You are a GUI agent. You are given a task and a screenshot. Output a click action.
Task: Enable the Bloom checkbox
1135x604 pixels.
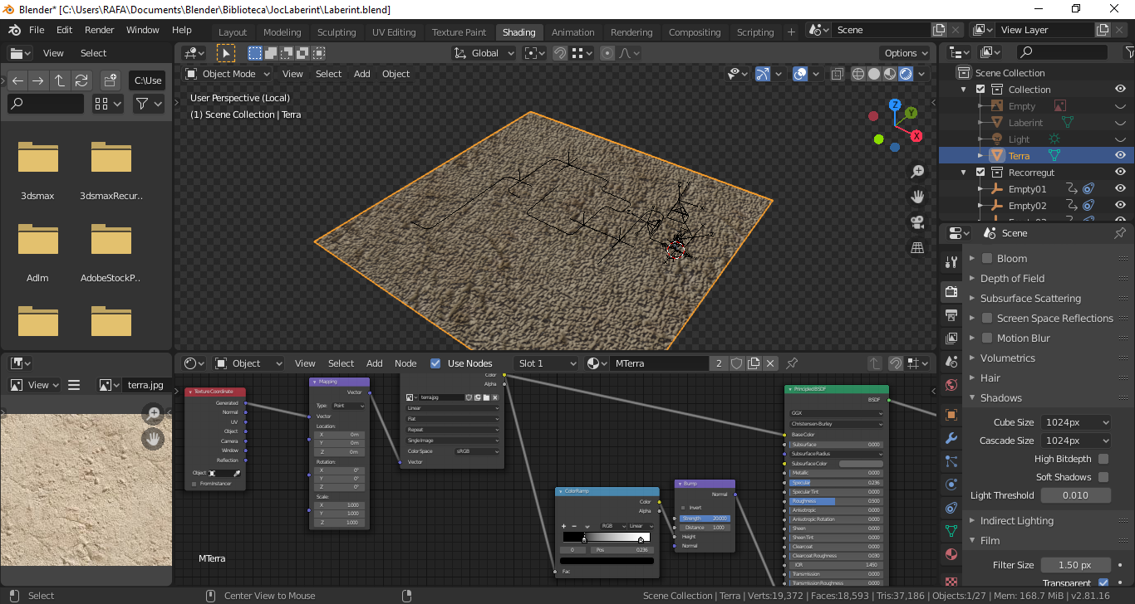[x=987, y=258]
